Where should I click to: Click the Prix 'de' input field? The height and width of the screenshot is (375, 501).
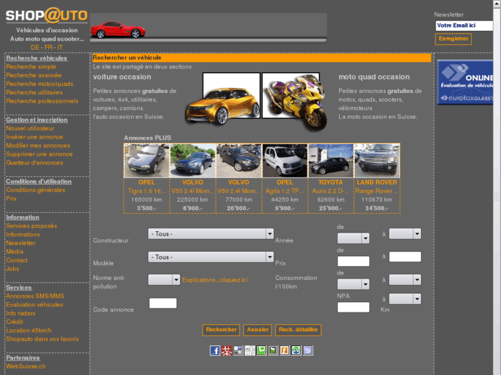354,261
